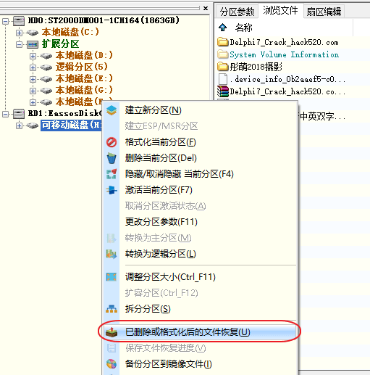Screen dimensions: 370x375
Task: Collapse the extended partition tree node
Action: [19, 44]
